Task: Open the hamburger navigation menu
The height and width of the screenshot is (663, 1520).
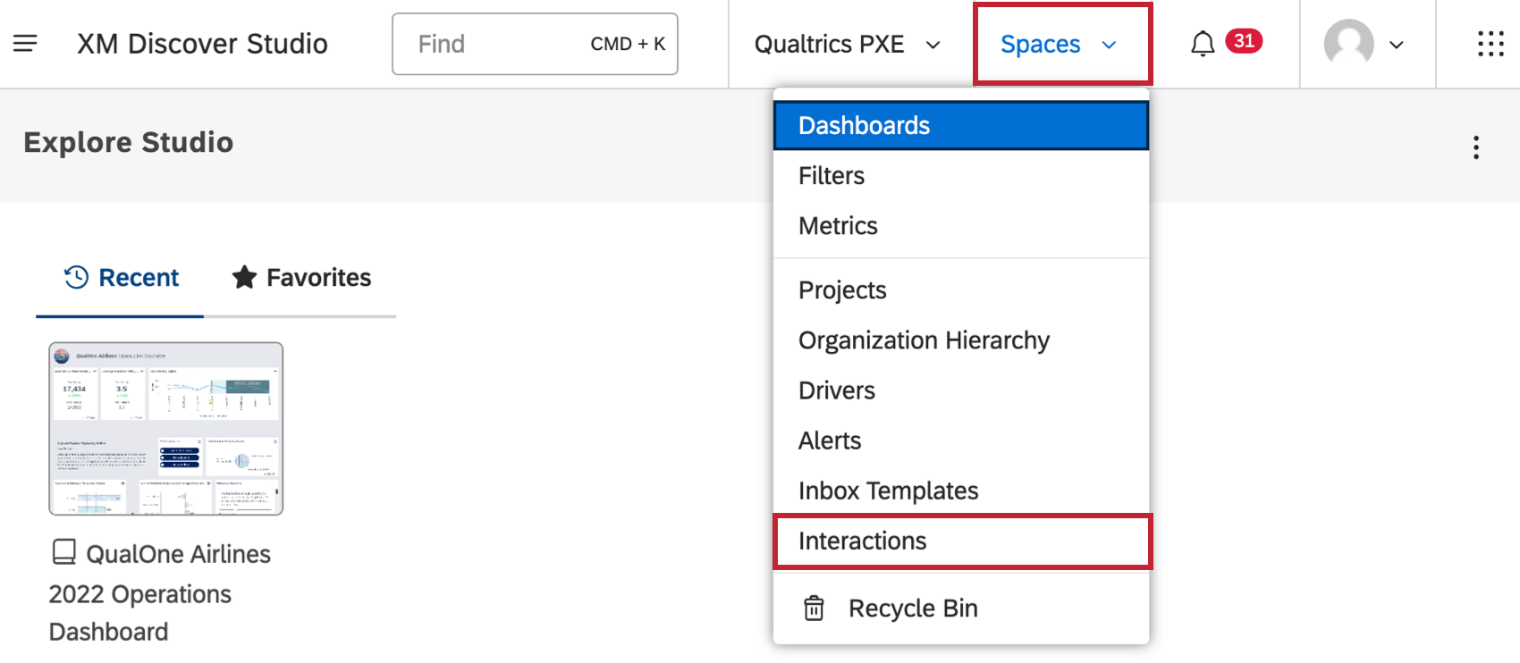Action: (x=25, y=44)
